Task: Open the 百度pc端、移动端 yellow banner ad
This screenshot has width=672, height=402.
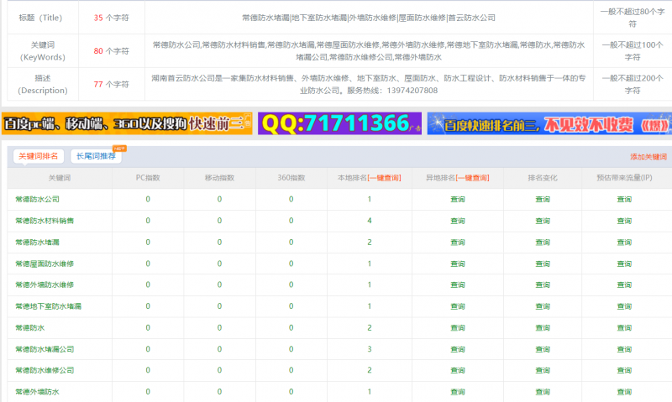Action: pos(126,123)
